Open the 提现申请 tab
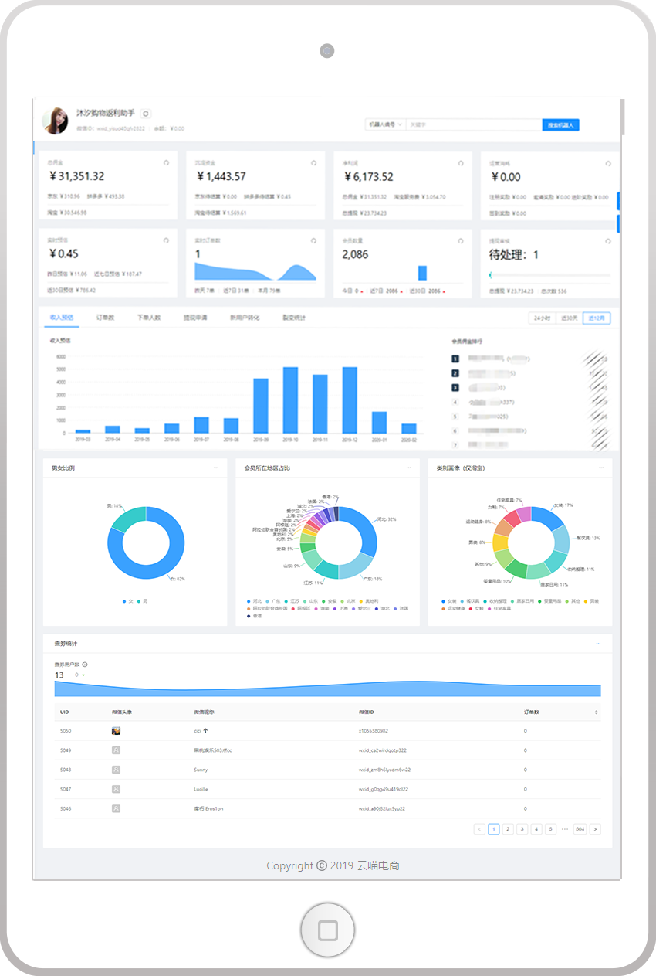The width and height of the screenshot is (656, 976). point(195,318)
